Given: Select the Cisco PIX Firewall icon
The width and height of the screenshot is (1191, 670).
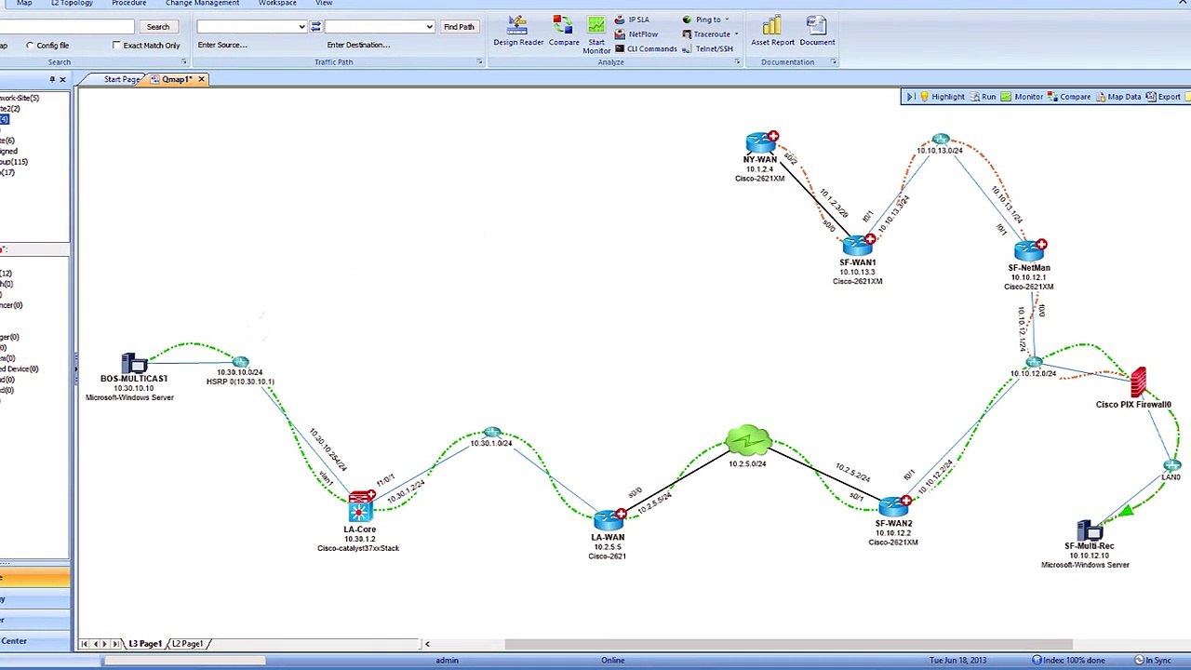Looking at the screenshot, I should (x=1138, y=382).
